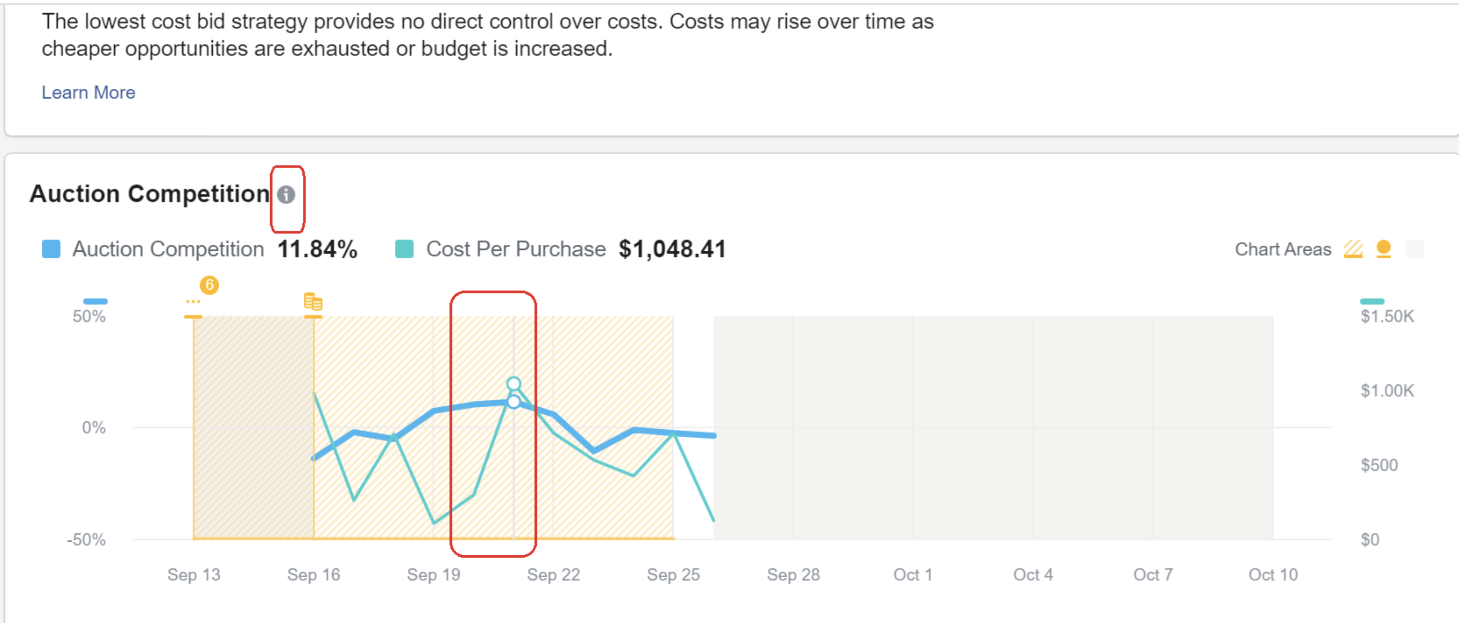Click the Chart Areas label
Screen dimensions: 1459x623
pos(1283,249)
